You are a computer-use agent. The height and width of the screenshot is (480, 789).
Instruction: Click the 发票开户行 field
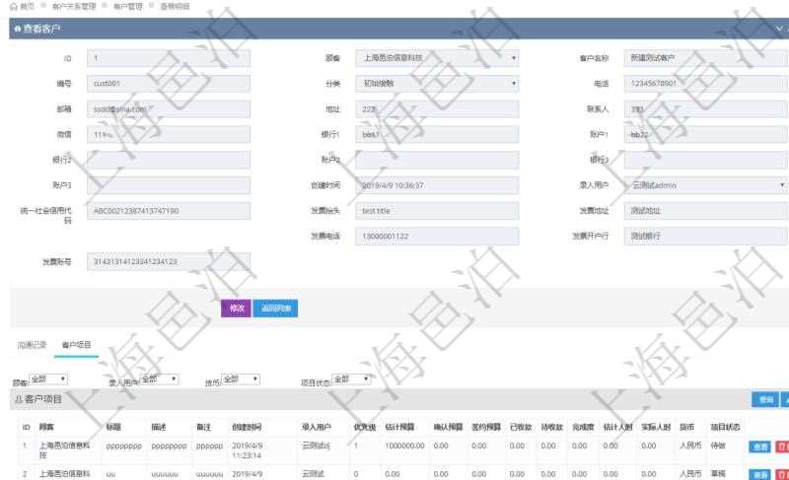click(x=705, y=237)
